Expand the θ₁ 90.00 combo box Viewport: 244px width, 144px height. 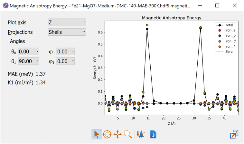(x=29, y=61)
